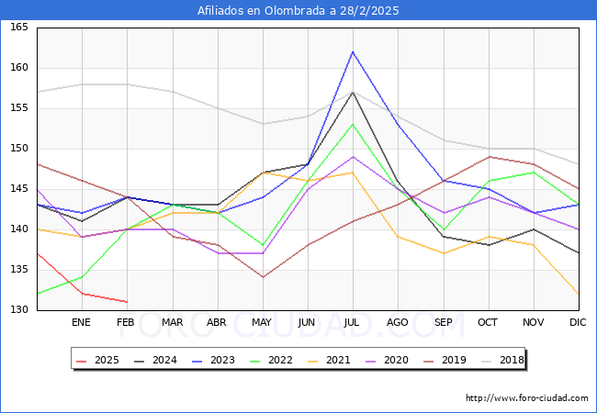The width and height of the screenshot is (597, 413).
Task: Click the light gray 2018 legend marker
Action: click(x=486, y=361)
